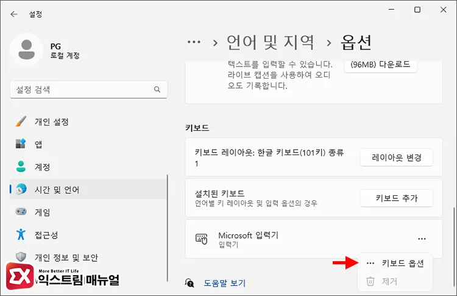The image size is (457, 296).
Task: Click the privacy shield icon
Action: point(21,256)
